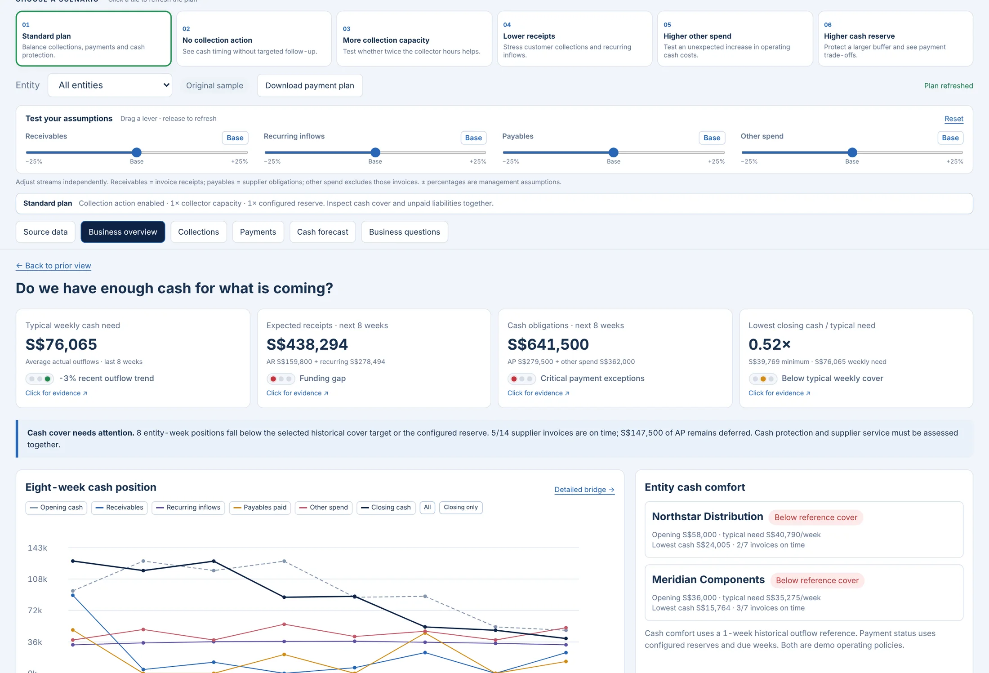Select the Higher other spend scenario
Viewport: 989px width, 673px height.
click(x=735, y=39)
